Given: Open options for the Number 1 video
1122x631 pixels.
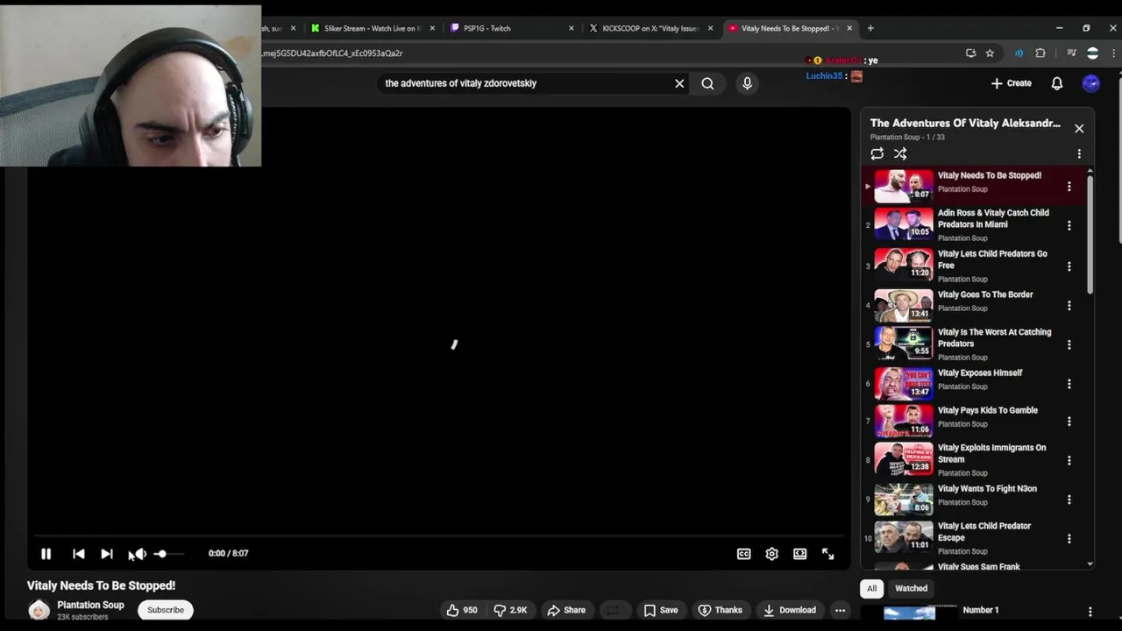Looking at the screenshot, I should click(x=1090, y=612).
